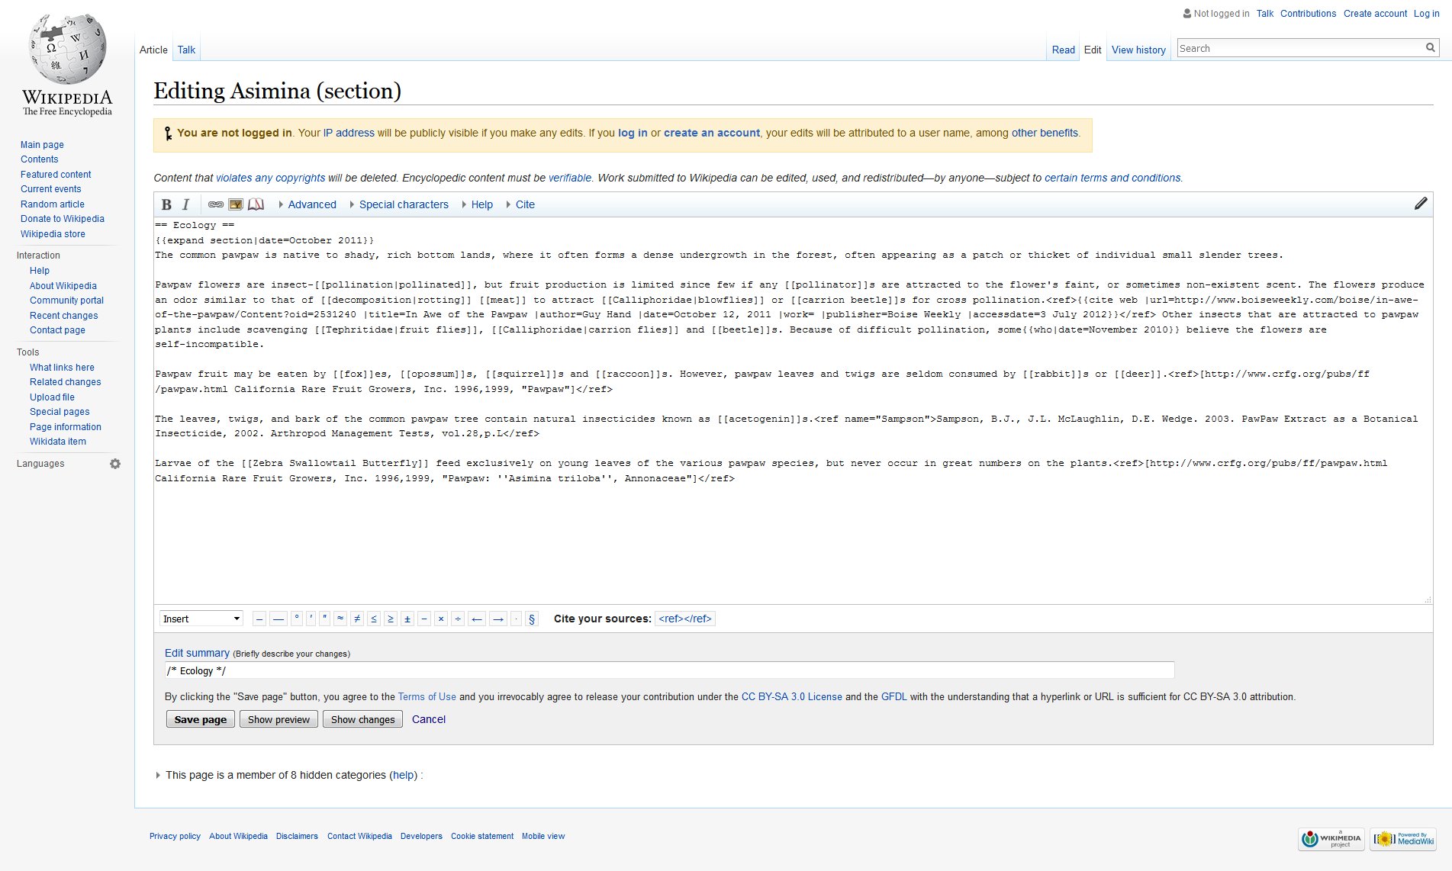The height and width of the screenshot is (871, 1452).
Task: Open the Log in link at top
Action: [1426, 14]
